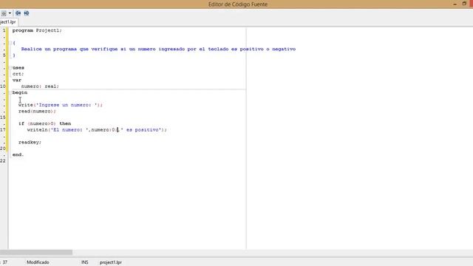Image resolution: width=473 pixels, height=266 pixels.
Task: Click the window title 'Editor de Código Fuente'
Action: pyautogui.click(x=238, y=4)
